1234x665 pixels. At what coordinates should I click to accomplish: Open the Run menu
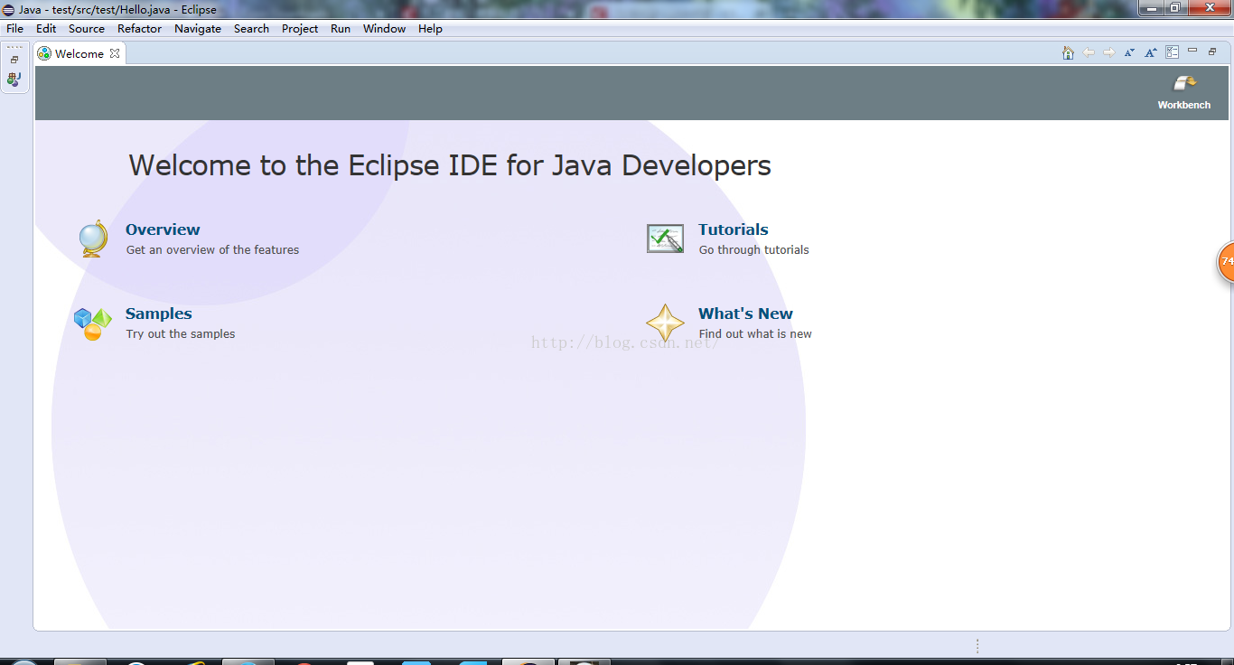pos(341,28)
